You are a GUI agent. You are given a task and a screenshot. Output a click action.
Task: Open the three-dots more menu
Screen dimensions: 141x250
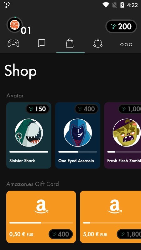(x=126, y=44)
